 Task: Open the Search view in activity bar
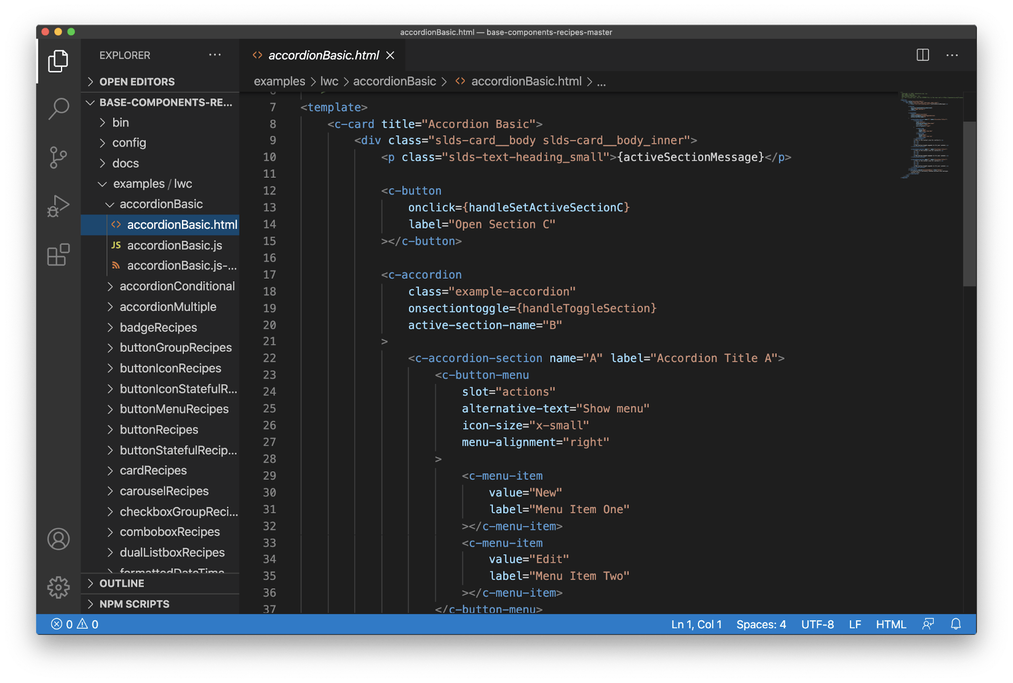58,108
